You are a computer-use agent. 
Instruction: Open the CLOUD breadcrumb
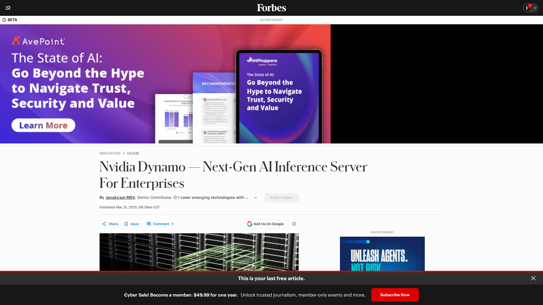[133, 153]
